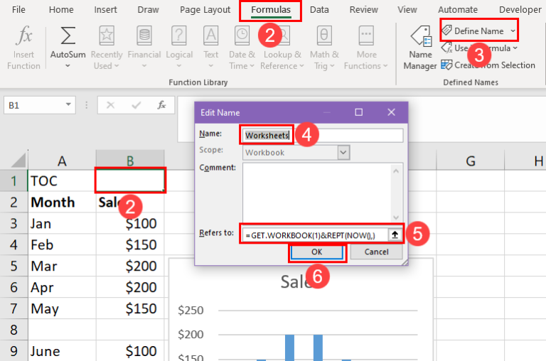Maximize the Edit Name dialog

coord(358,112)
